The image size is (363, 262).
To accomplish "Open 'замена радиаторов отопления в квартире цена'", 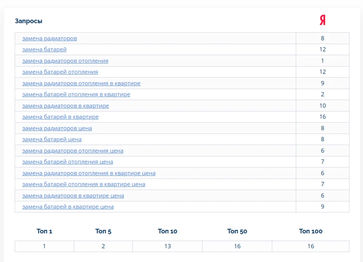I will point(89,173).
